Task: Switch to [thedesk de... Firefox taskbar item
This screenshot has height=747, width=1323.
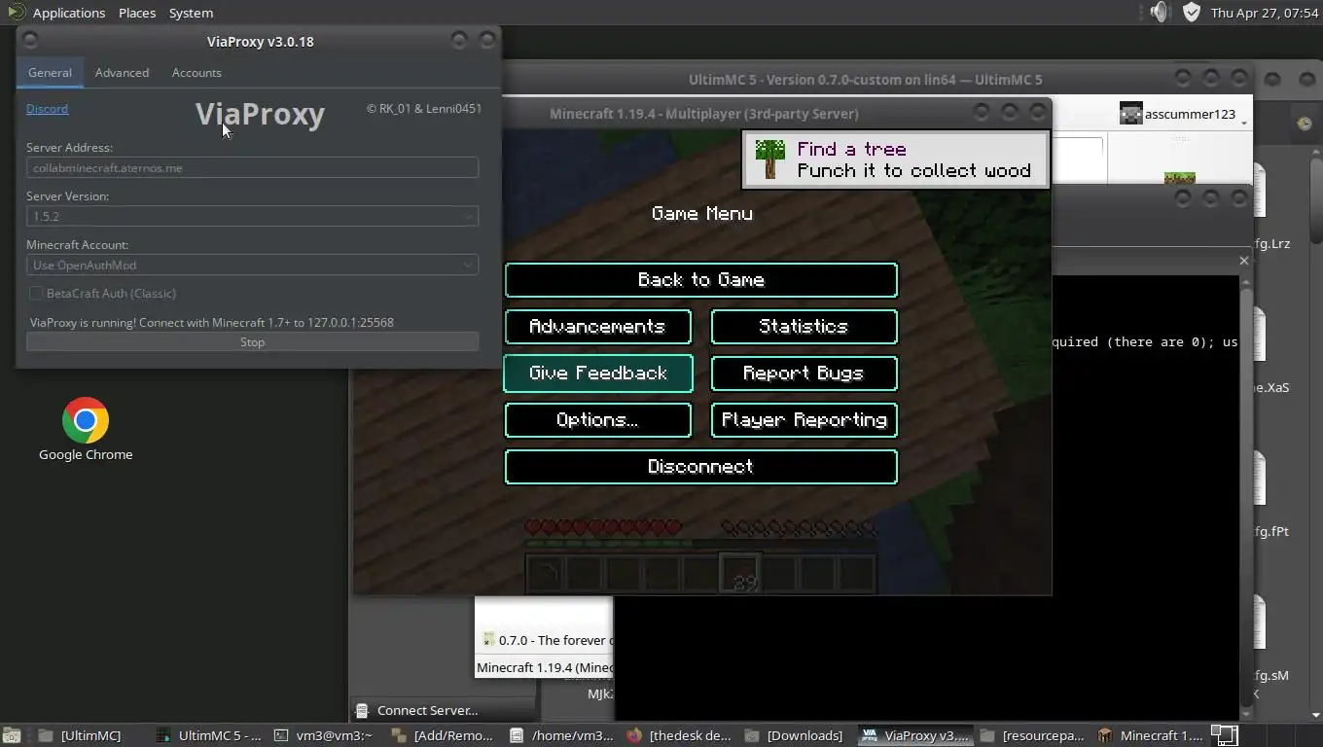Action: point(679,735)
